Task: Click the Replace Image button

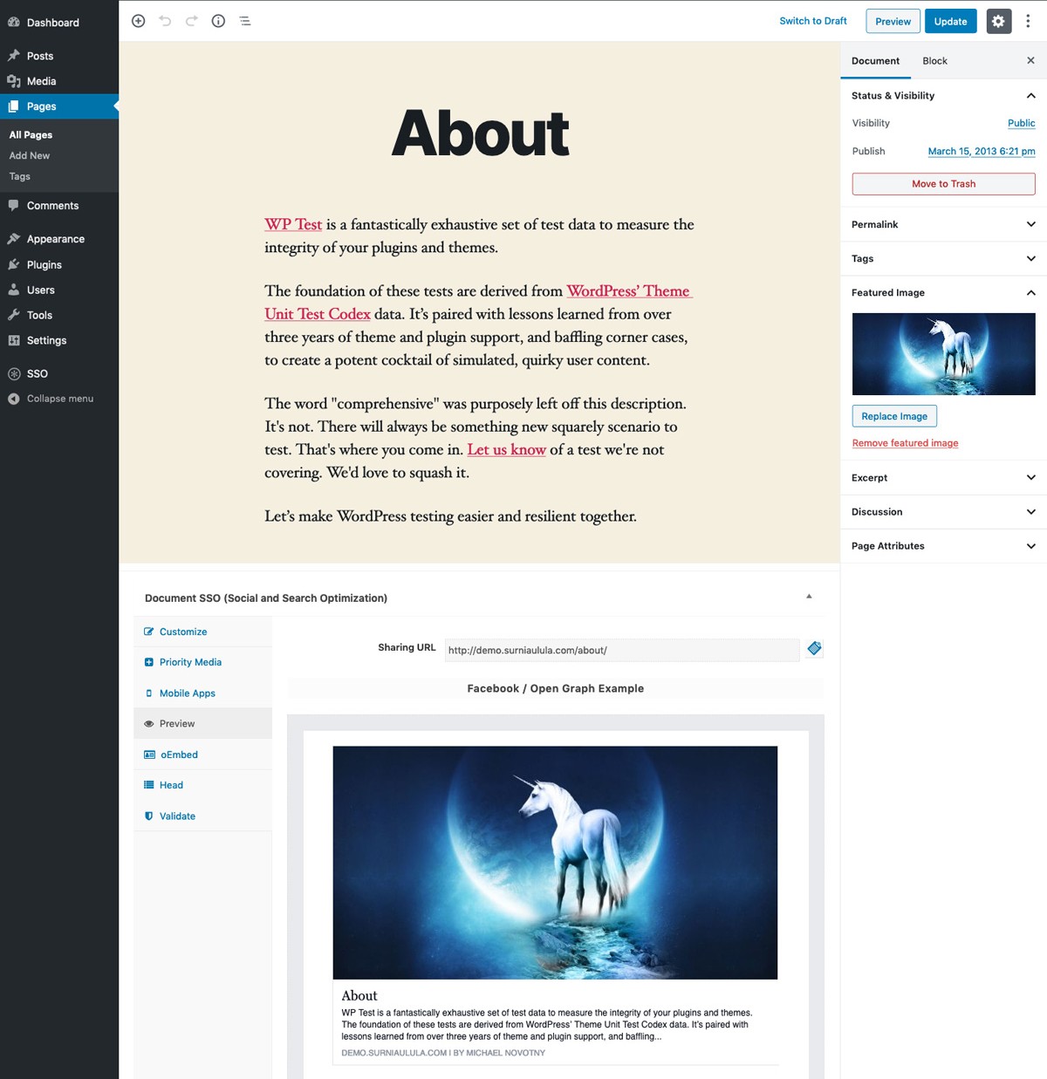Action: [x=894, y=416]
